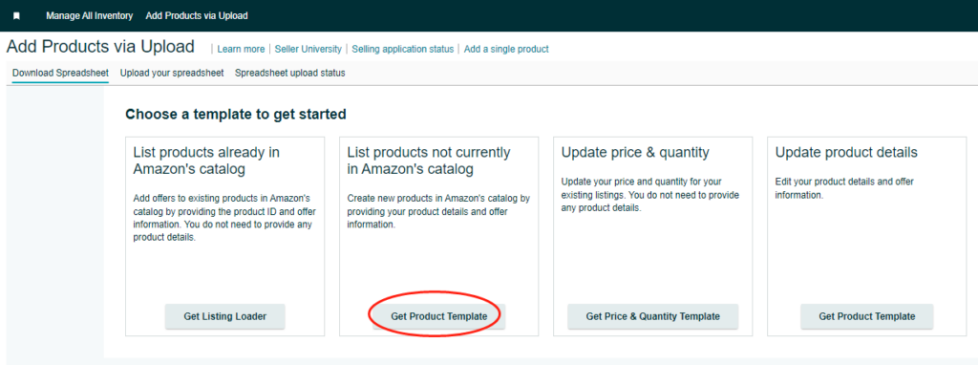Open Spreadsheet upload status tab

(290, 73)
